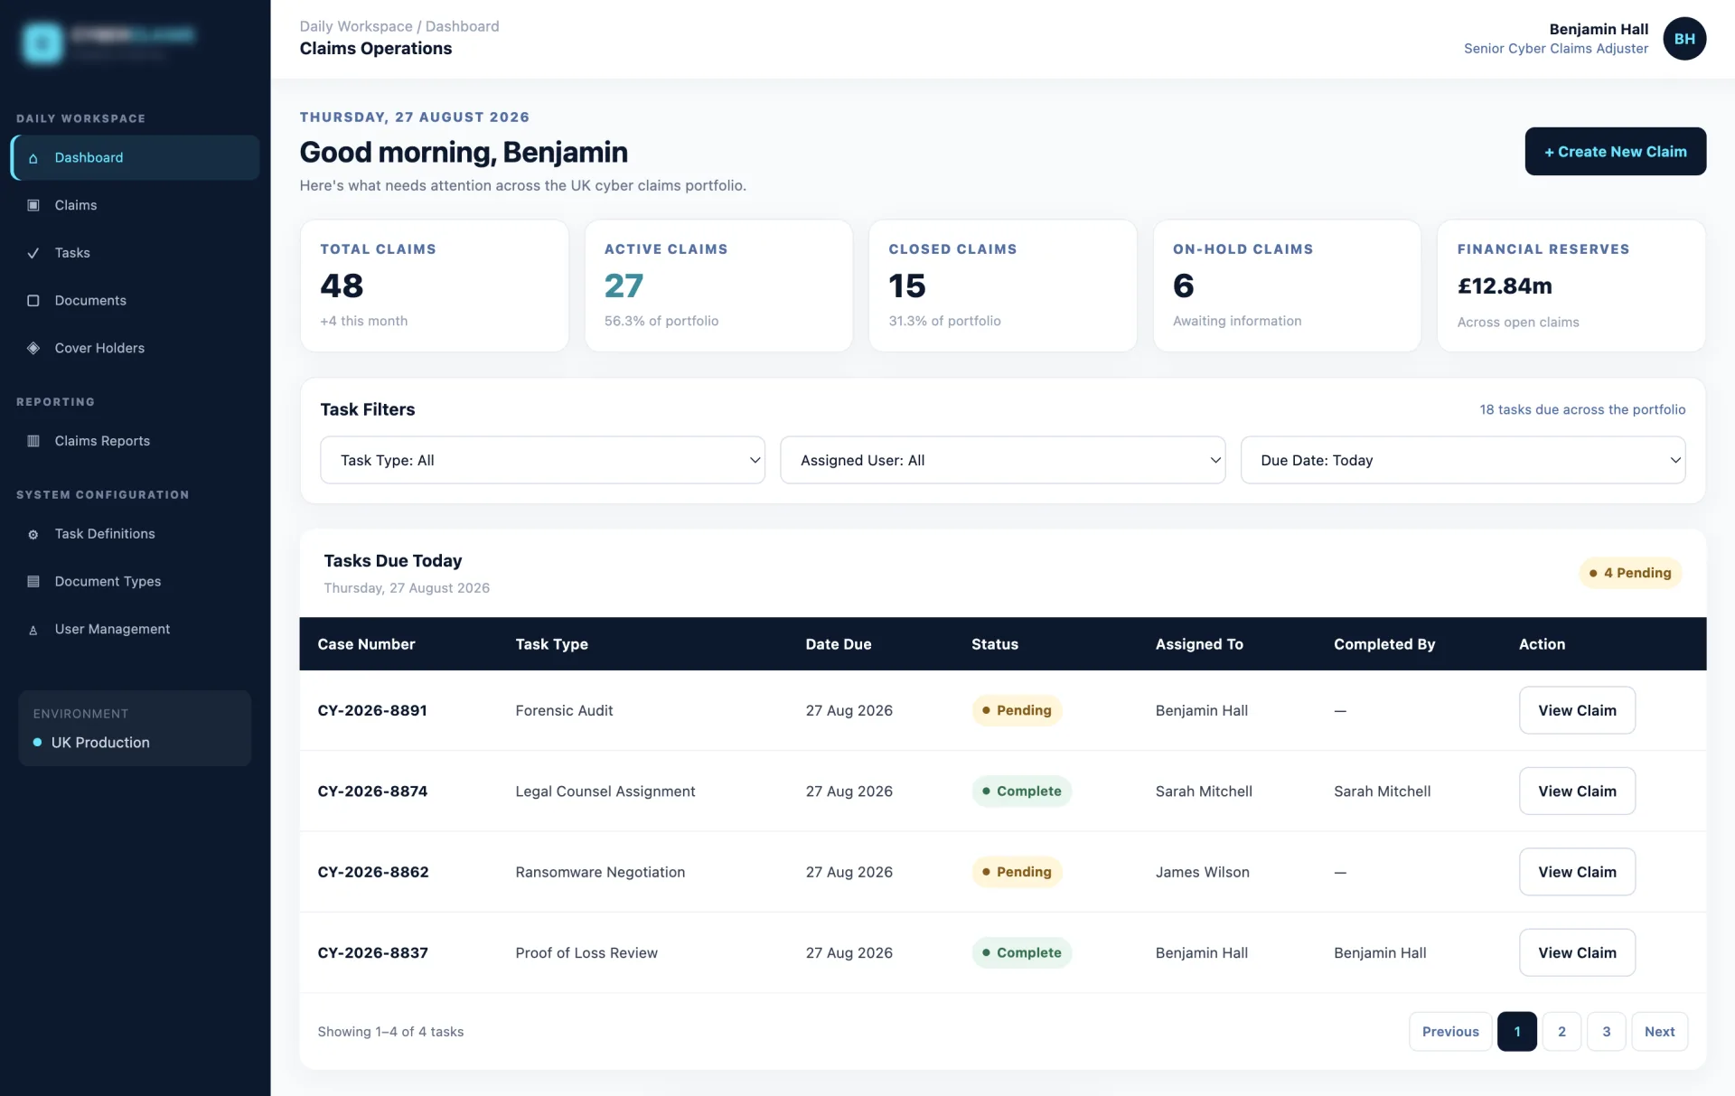The width and height of the screenshot is (1735, 1096).
Task: Click Benjamin Hall name in header
Action: (x=1599, y=29)
